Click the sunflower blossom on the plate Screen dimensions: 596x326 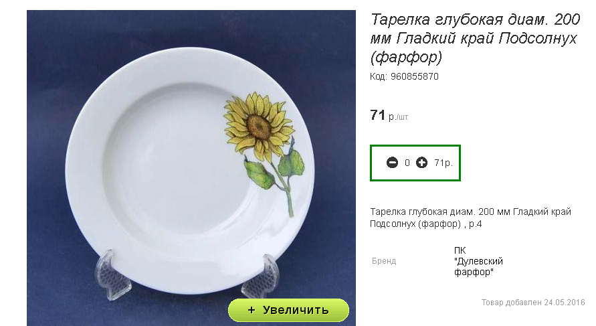[x=258, y=123]
